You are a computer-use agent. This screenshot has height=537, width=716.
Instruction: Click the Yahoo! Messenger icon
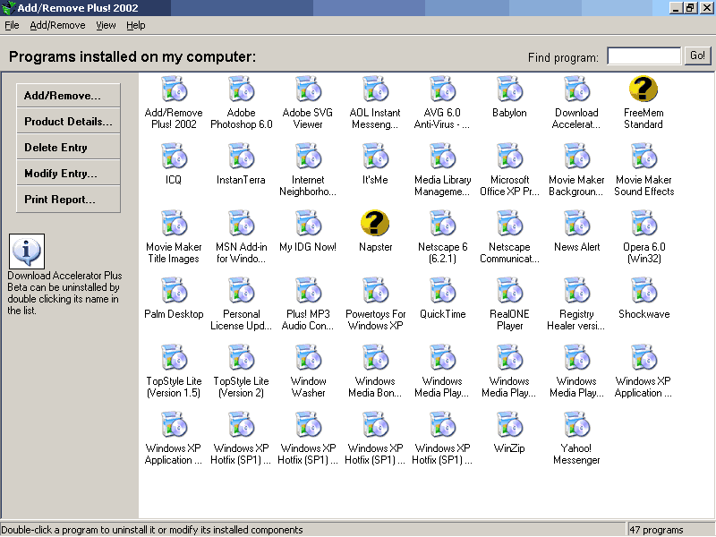point(576,426)
